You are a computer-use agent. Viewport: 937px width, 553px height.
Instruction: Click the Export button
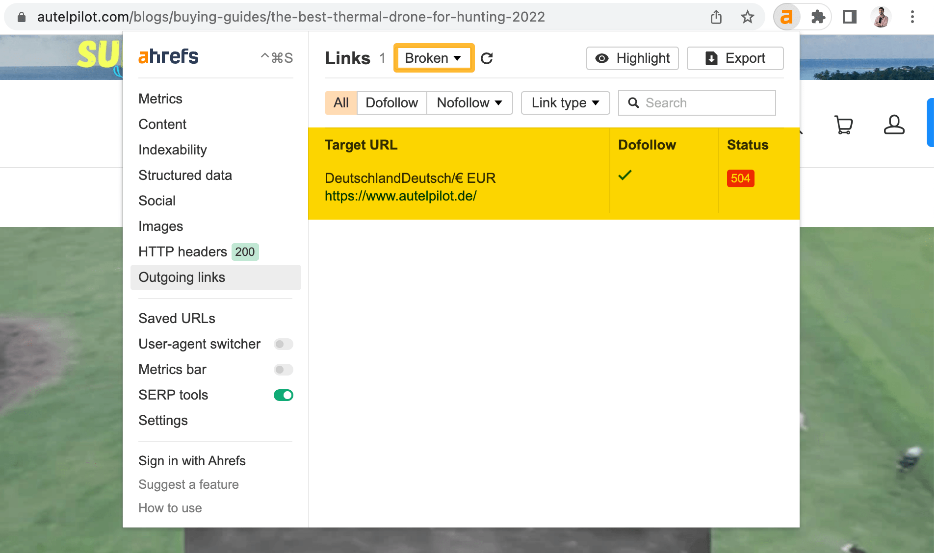coord(735,58)
